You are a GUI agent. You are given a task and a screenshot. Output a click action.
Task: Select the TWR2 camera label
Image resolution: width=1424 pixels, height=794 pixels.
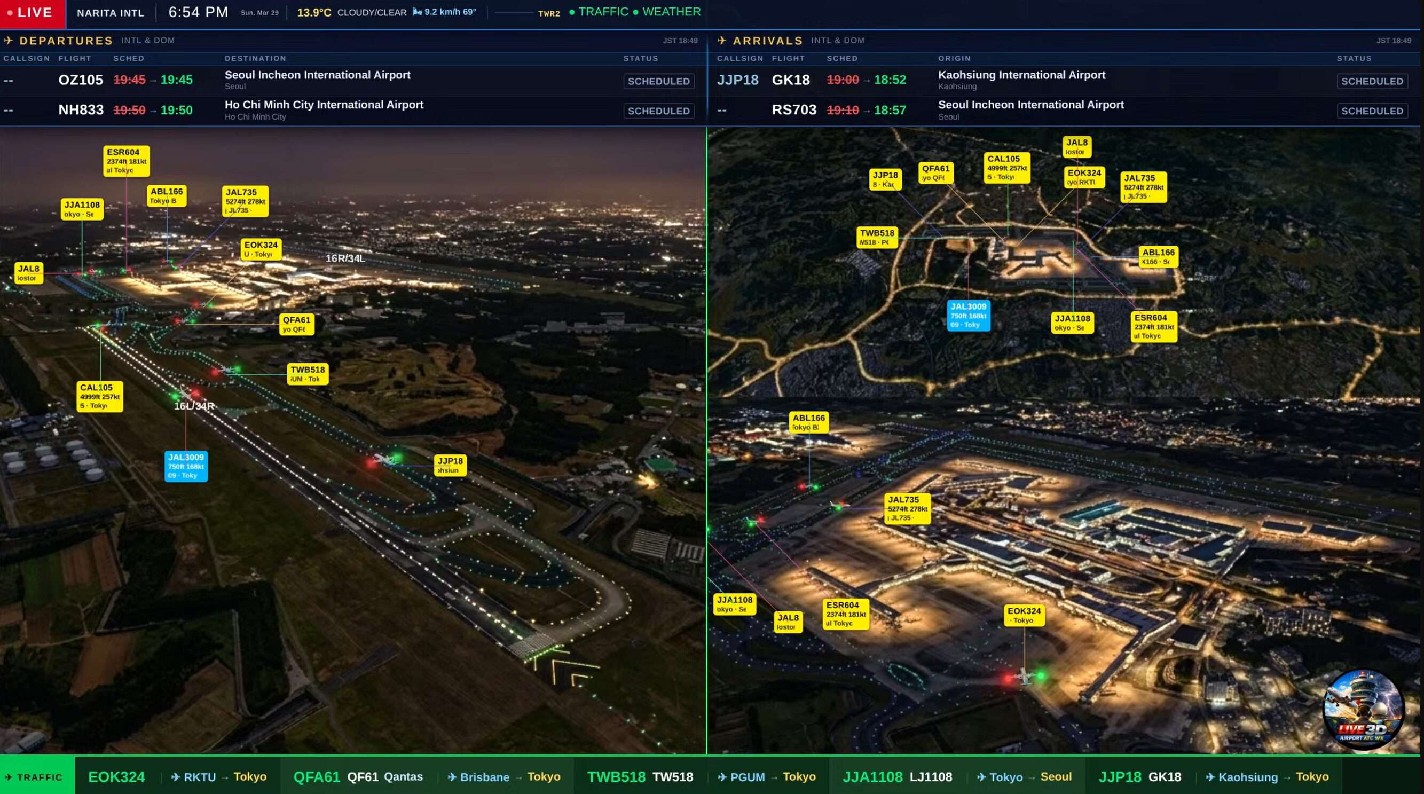(549, 13)
